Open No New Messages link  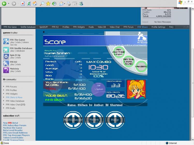click(163, 22)
